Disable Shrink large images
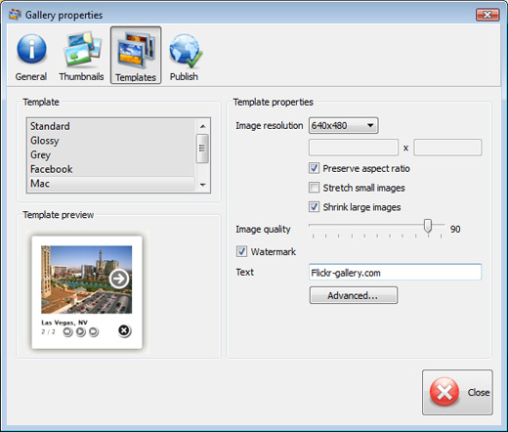The height and width of the screenshot is (432, 508). (x=314, y=207)
